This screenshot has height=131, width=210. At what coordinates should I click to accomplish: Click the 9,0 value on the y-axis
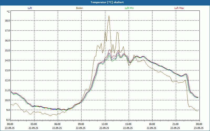(7, 110)
